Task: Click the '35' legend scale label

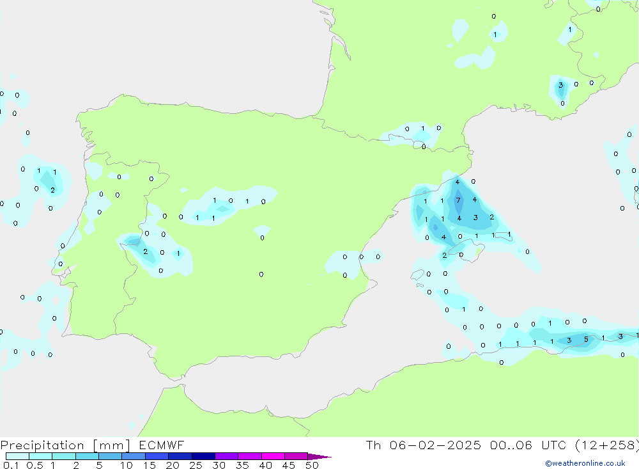Action: pos(242,465)
